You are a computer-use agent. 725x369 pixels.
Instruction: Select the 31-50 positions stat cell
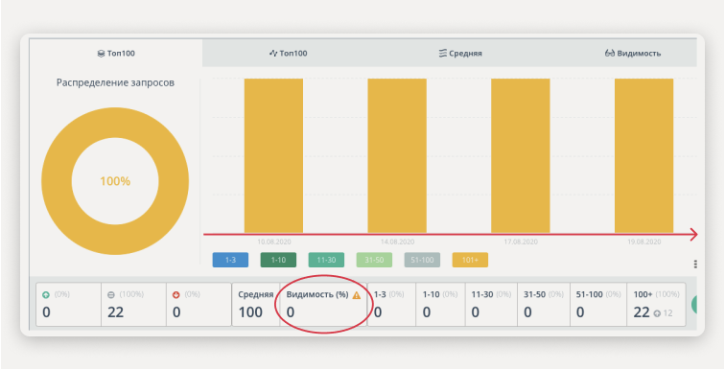tap(544, 305)
